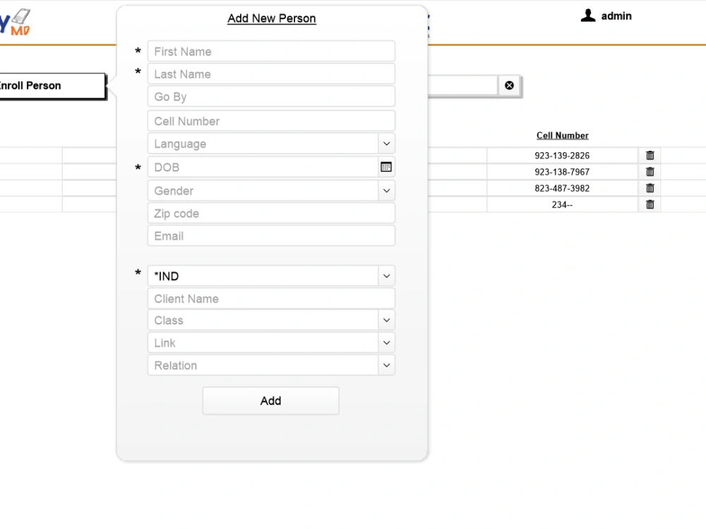Image resolution: width=706 pixels, height=529 pixels.
Task: Delete the row with 234--
Action: click(x=650, y=205)
